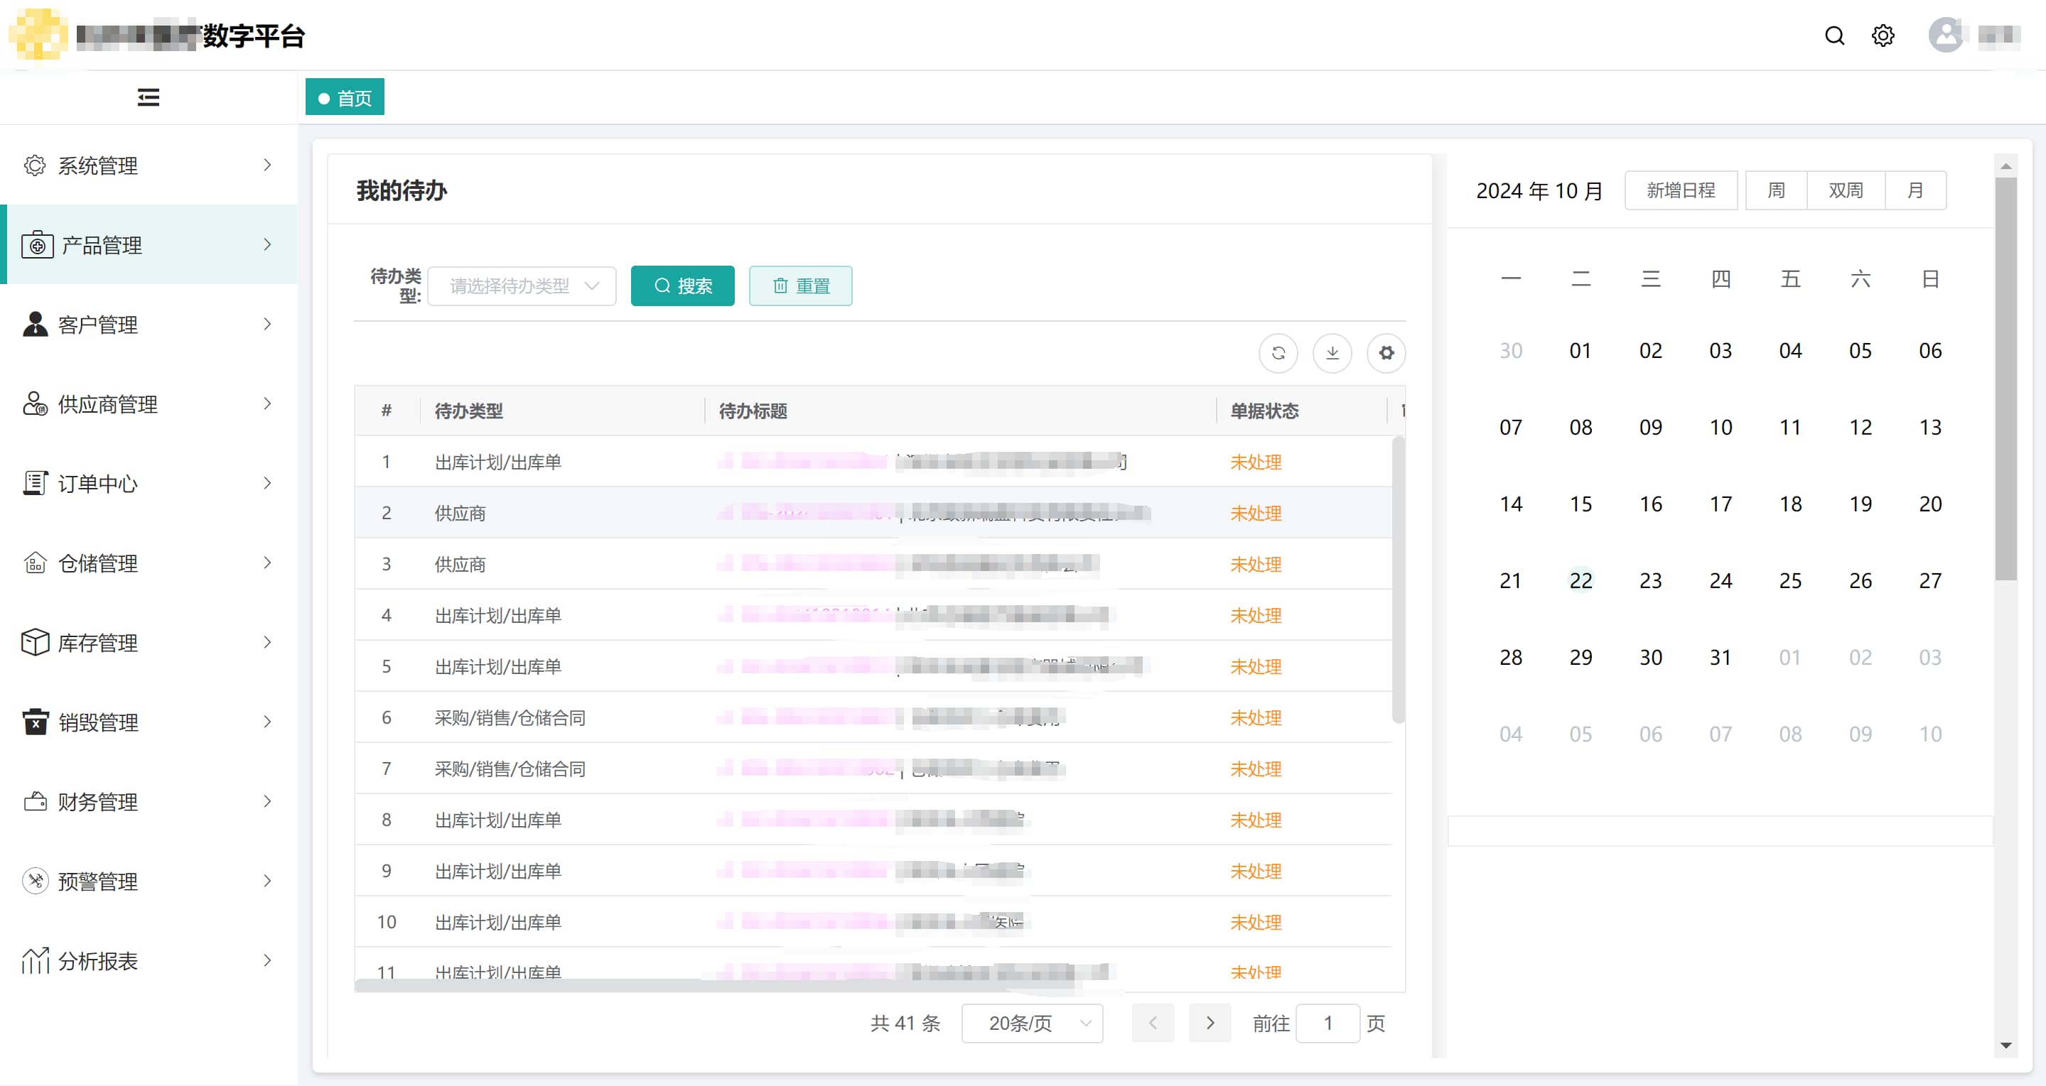Go to the next page arrow

click(x=1210, y=1023)
